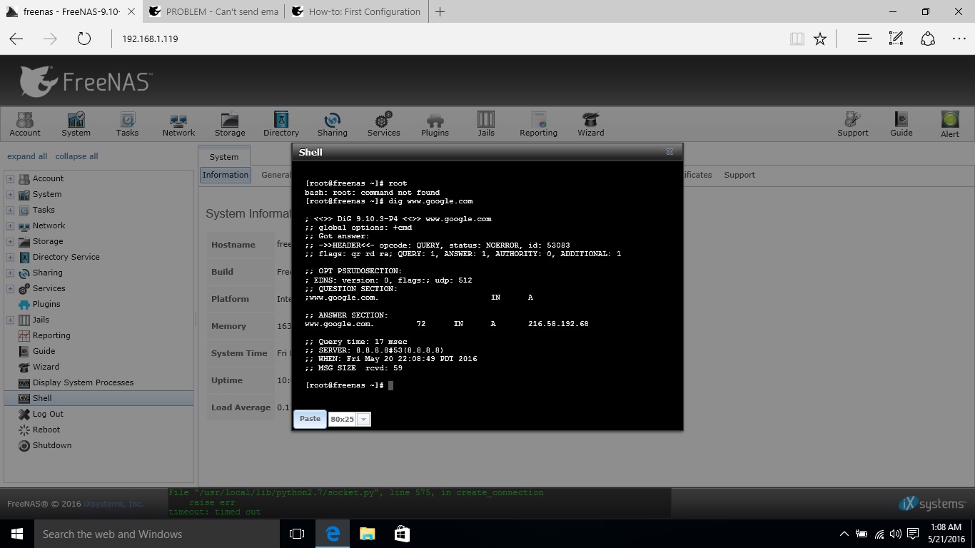Select Shutdown in the sidebar
975x548 pixels.
coord(52,445)
